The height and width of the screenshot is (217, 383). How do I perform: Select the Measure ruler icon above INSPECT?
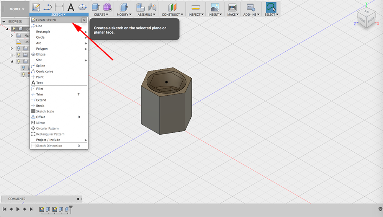coord(196,7)
